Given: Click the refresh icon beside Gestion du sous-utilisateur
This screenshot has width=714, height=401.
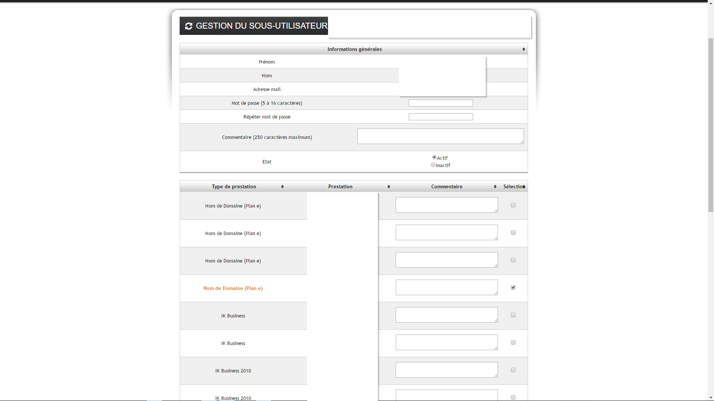Looking at the screenshot, I should (189, 26).
